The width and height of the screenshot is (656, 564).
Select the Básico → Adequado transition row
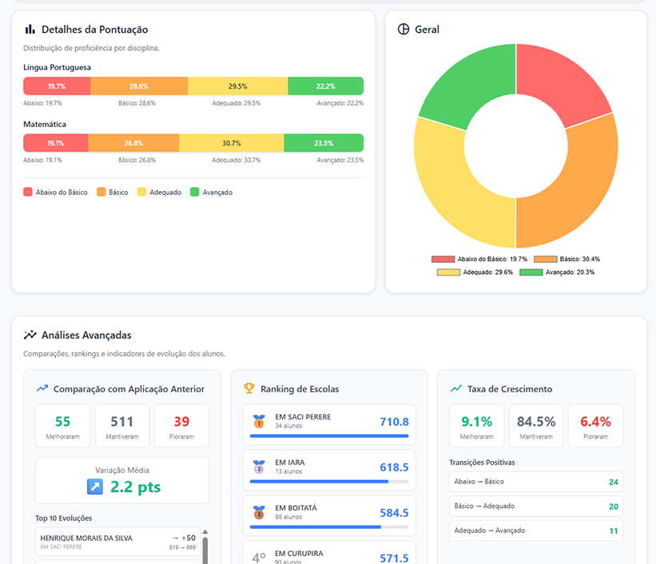(536, 506)
